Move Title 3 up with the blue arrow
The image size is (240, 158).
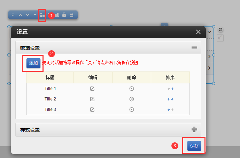pyautogui.click(x=169, y=110)
